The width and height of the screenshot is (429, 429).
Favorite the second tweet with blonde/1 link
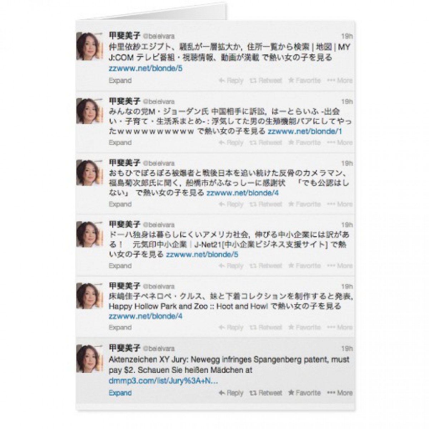(x=305, y=143)
